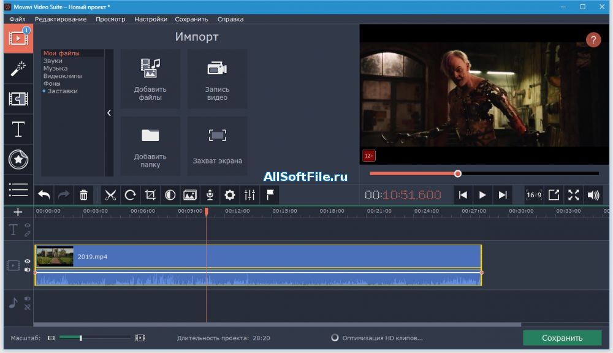Click the green Сохранить button
The image size is (613, 353).
point(562,338)
